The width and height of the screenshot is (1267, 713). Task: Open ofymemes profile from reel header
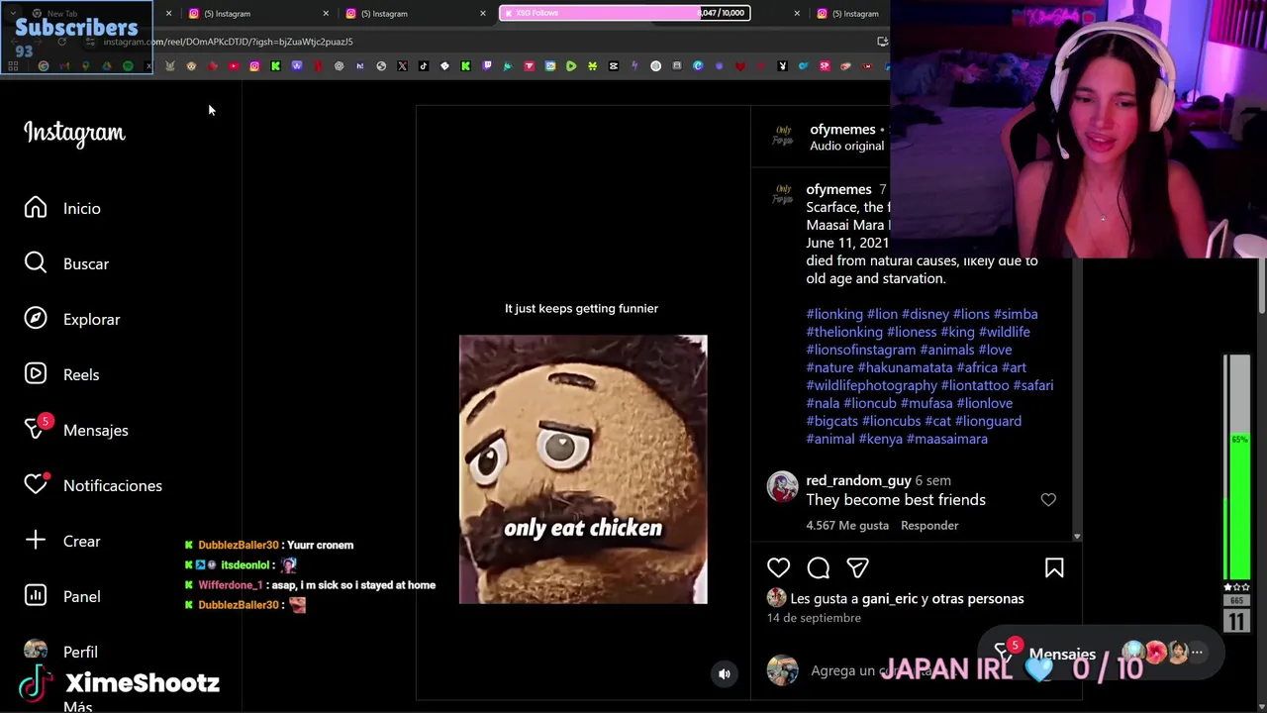click(842, 129)
